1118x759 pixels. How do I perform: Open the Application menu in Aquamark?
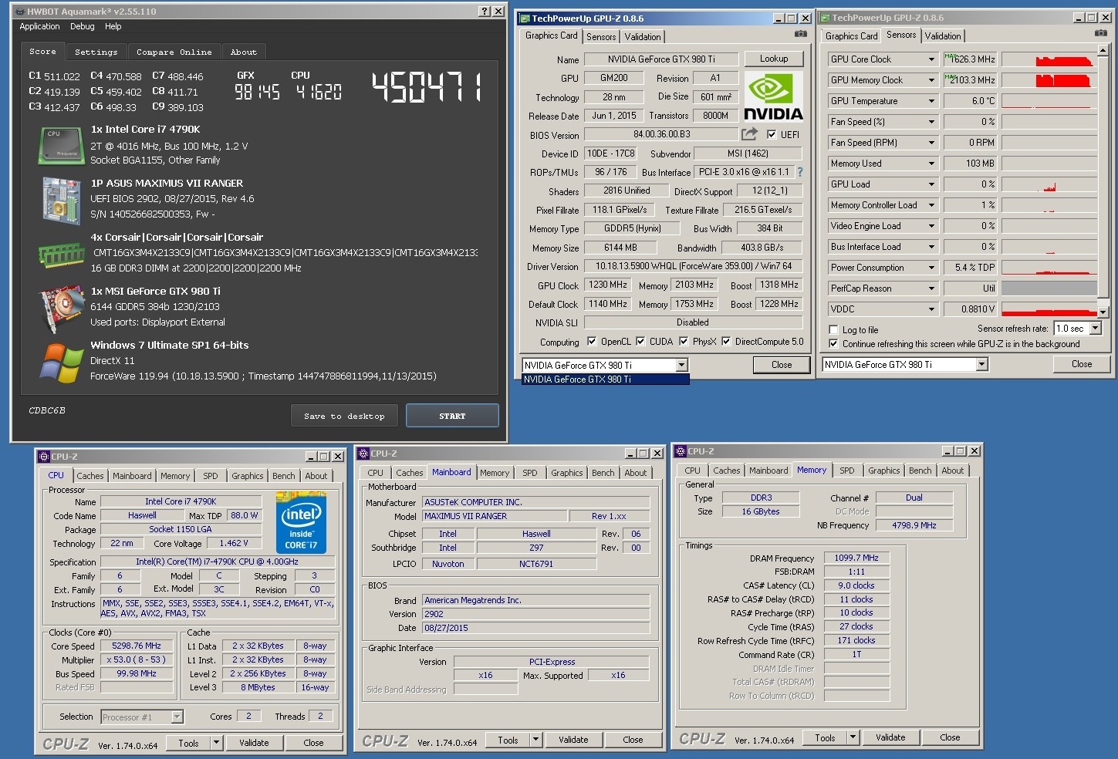[39, 26]
